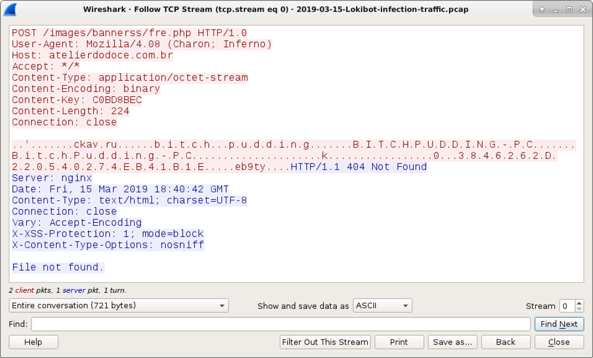Click the blue Connection: close response header
Screen dimensions: 593x358
(x=65, y=212)
